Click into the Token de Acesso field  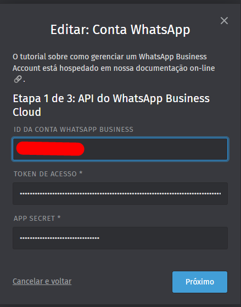tap(120, 193)
